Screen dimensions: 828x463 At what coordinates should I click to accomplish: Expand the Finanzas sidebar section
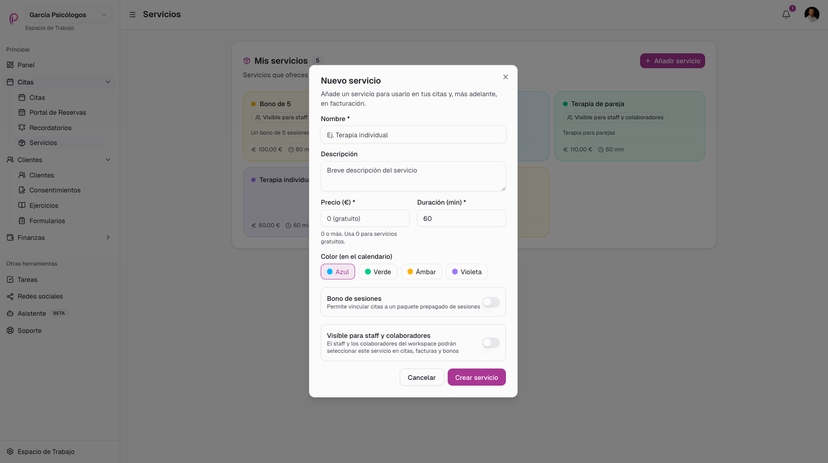point(108,238)
